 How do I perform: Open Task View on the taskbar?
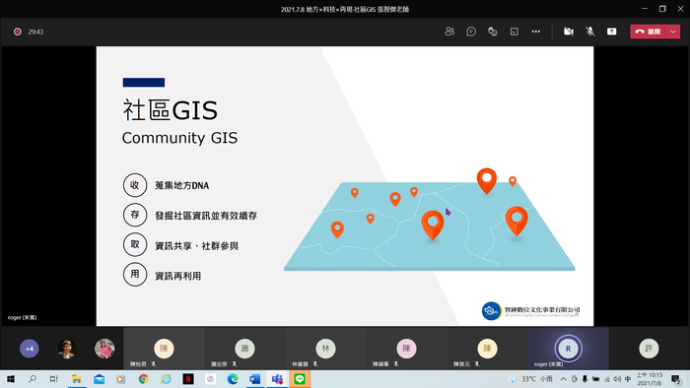click(53, 379)
